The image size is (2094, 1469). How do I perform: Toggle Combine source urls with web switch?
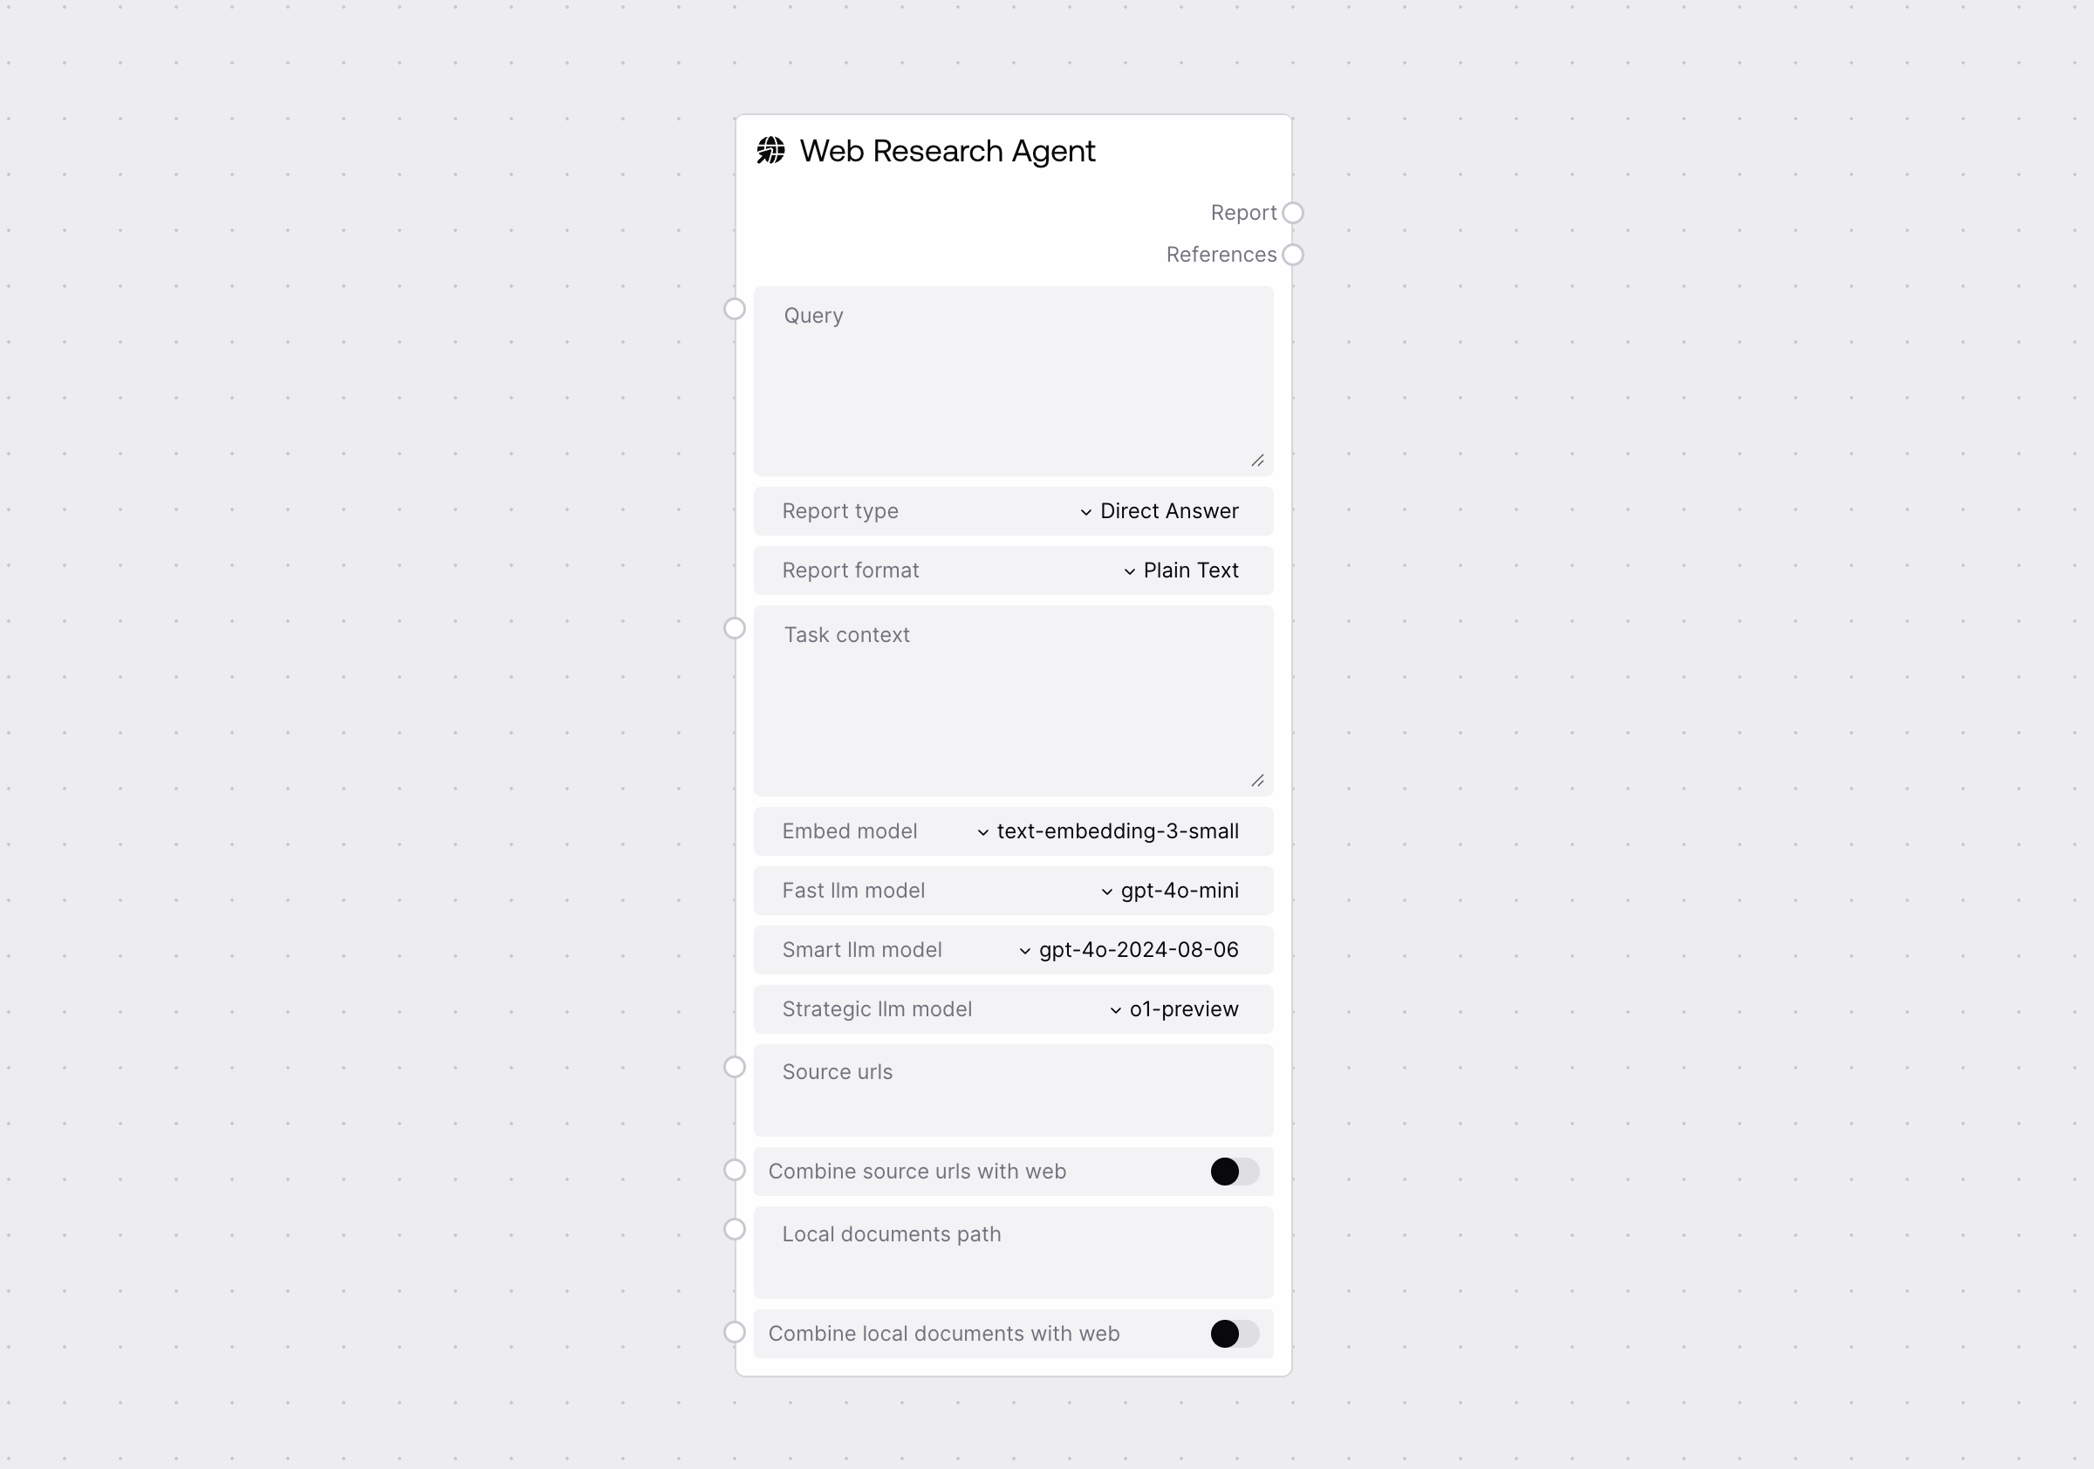tap(1233, 1170)
